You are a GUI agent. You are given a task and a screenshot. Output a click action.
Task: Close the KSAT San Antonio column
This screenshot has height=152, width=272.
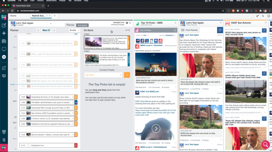coord(266,23)
